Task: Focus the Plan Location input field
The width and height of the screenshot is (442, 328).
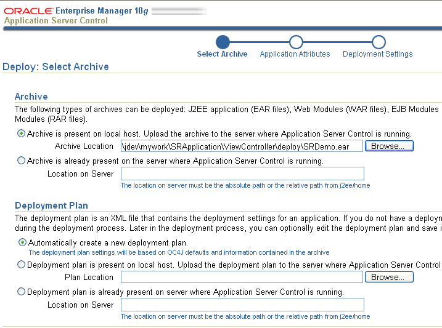Action: point(242,277)
